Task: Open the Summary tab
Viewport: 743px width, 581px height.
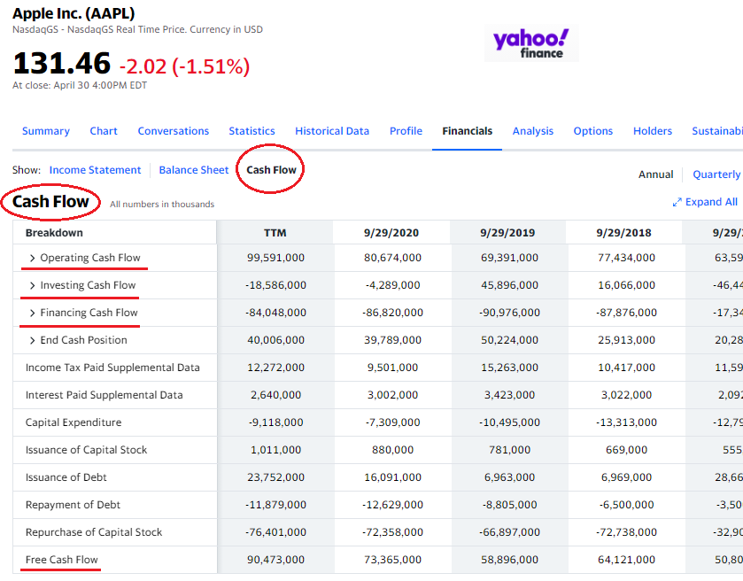Action: (46, 131)
